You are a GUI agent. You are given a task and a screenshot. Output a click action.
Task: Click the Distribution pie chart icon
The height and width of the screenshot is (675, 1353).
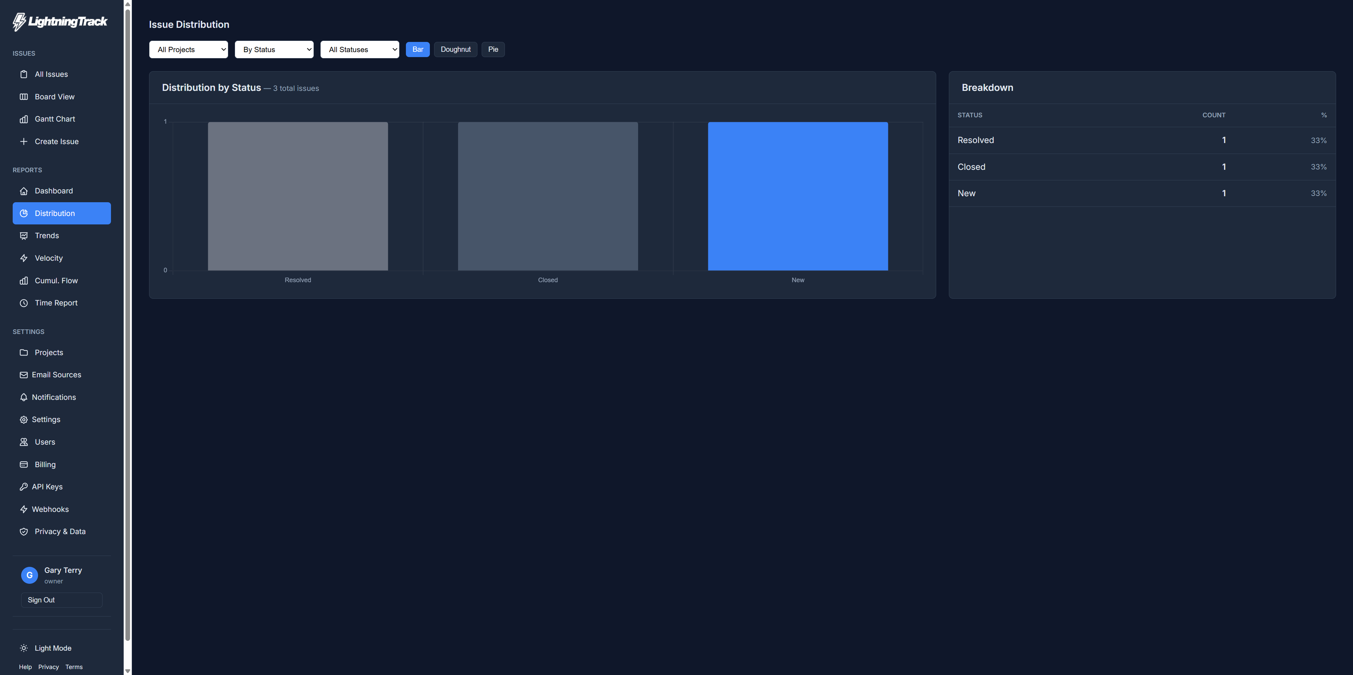(24, 213)
